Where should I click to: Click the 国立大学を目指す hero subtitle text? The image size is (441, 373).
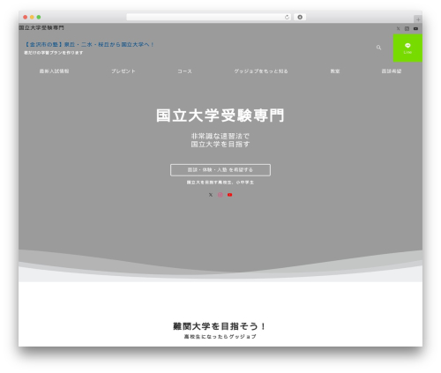pyautogui.click(x=220, y=145)
